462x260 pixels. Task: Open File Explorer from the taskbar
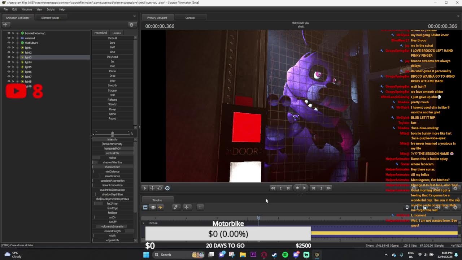pyautogui.click(x=243, y=255)
